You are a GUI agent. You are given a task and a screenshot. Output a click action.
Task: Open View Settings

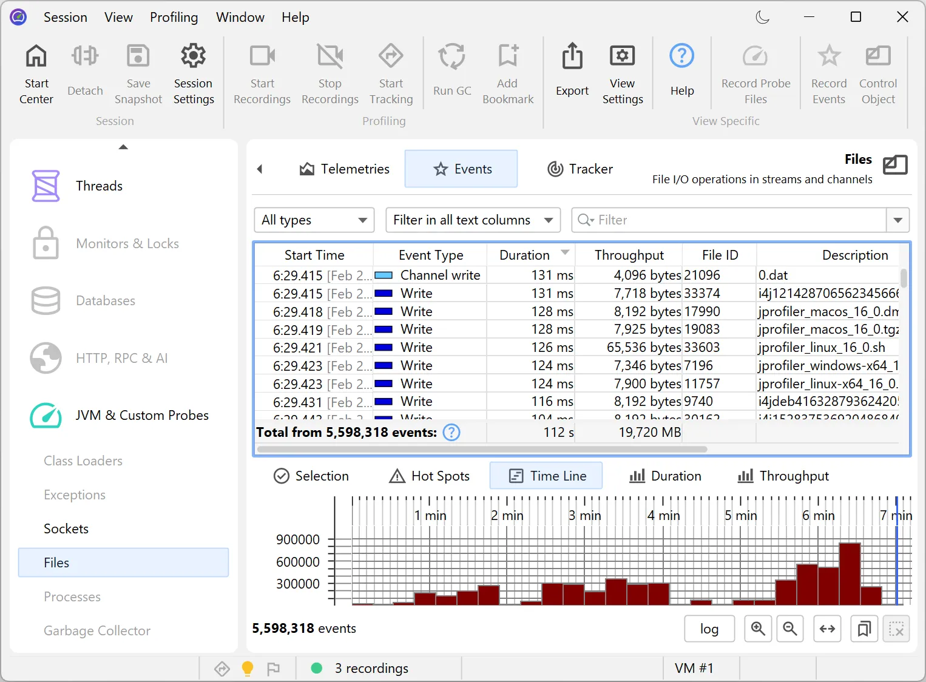(x=623, y=72)
